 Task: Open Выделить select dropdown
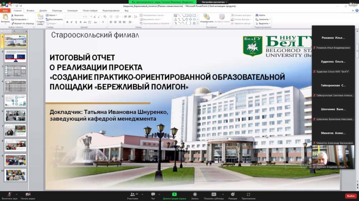tap(263, 24)
